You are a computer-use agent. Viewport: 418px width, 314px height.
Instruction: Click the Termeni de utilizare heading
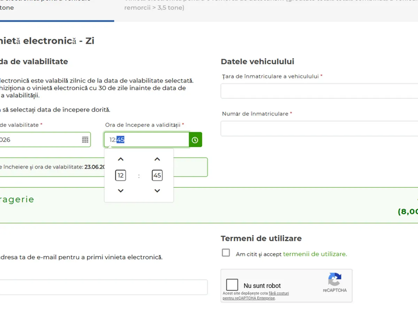[261, 239]
